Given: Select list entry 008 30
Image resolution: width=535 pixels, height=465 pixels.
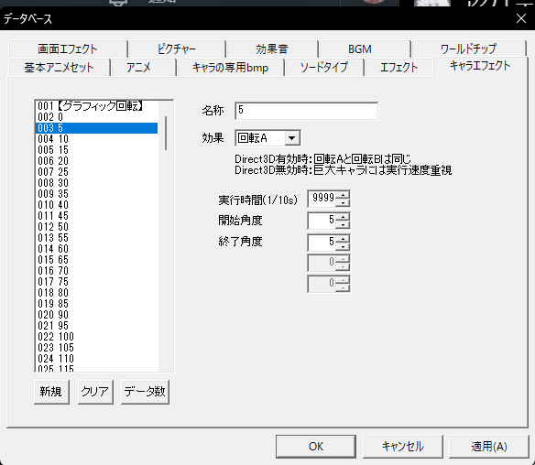Looking at the screenshot, I should point(96,183).
